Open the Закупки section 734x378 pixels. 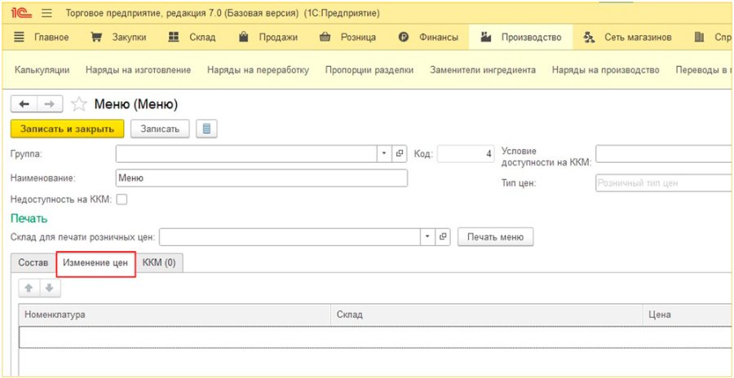tap(118, 37)
